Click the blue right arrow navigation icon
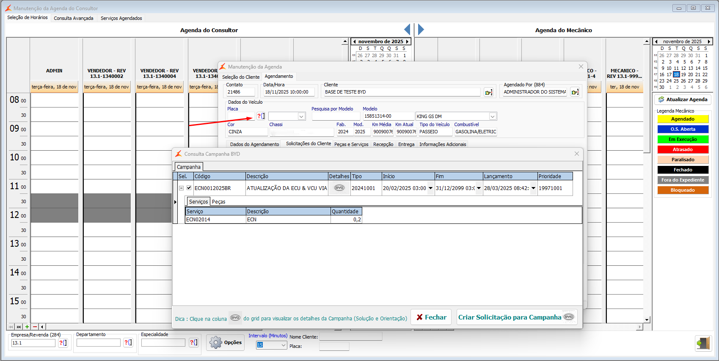The width and height of the screenshot is (719, 361). [x=421, y=30]
